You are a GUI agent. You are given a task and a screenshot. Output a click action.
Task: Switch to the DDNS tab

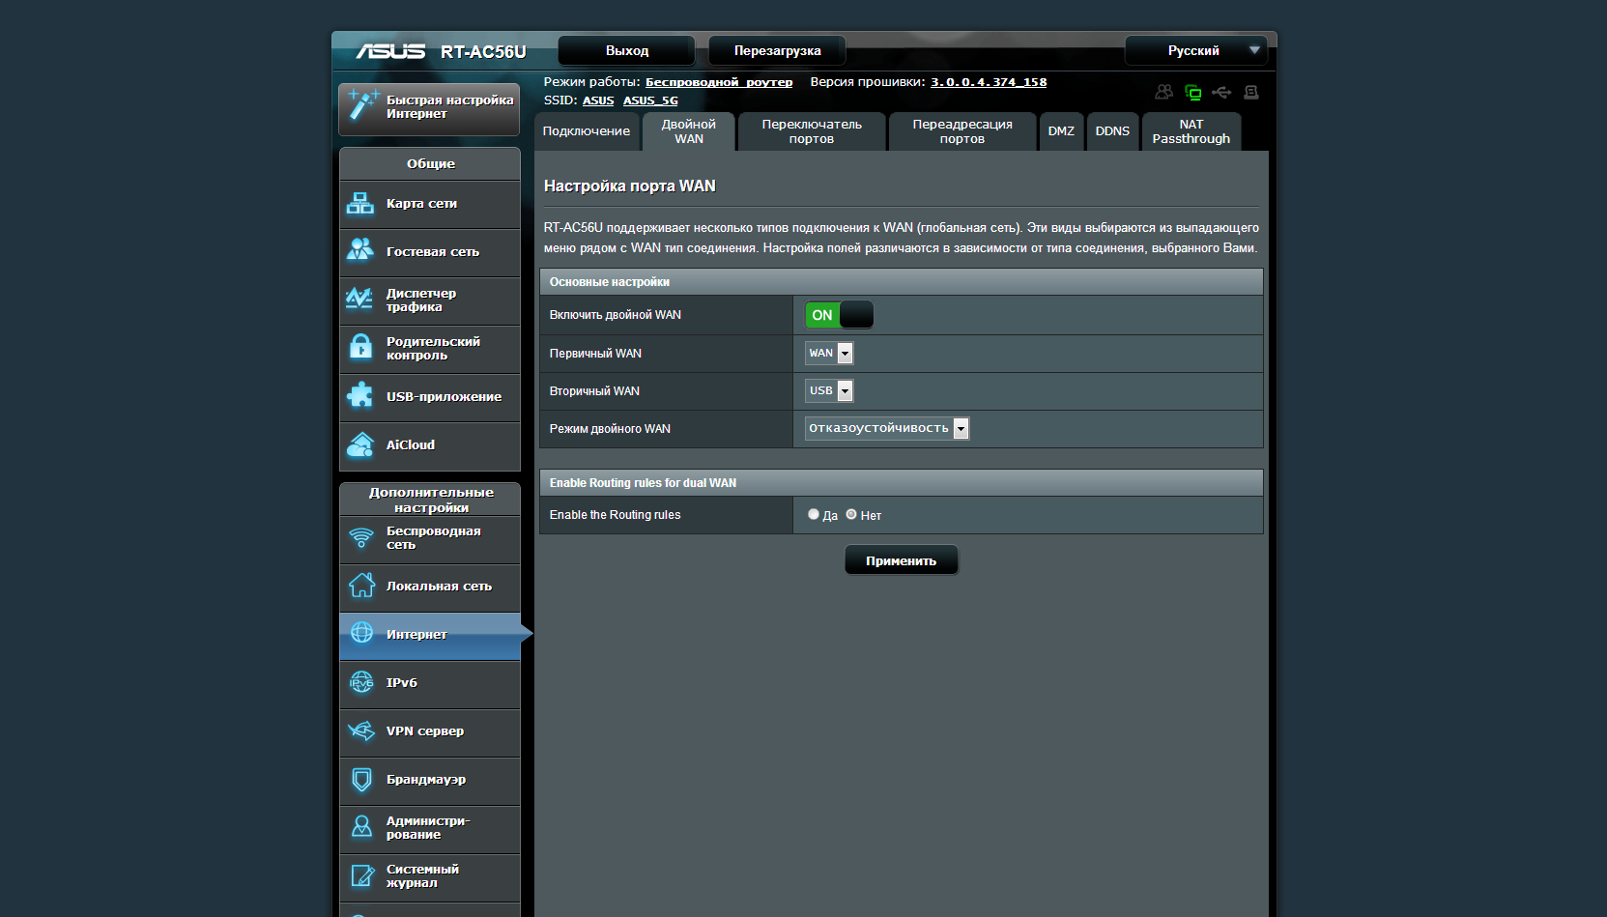(1112, 131)
